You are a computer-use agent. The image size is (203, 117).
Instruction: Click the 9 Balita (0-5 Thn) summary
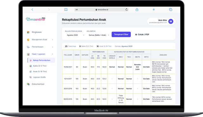[86, 46]
